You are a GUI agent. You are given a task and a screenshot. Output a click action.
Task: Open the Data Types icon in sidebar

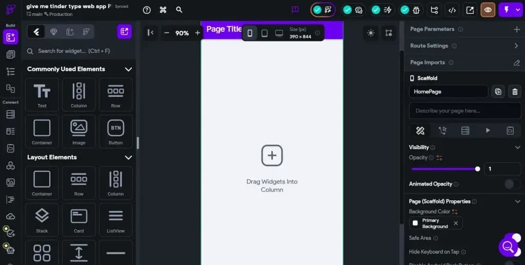(10, 131)
